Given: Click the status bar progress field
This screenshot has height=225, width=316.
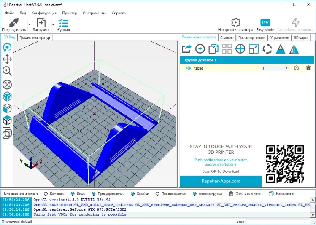Looking at the screenshot, I should point(280,222).
